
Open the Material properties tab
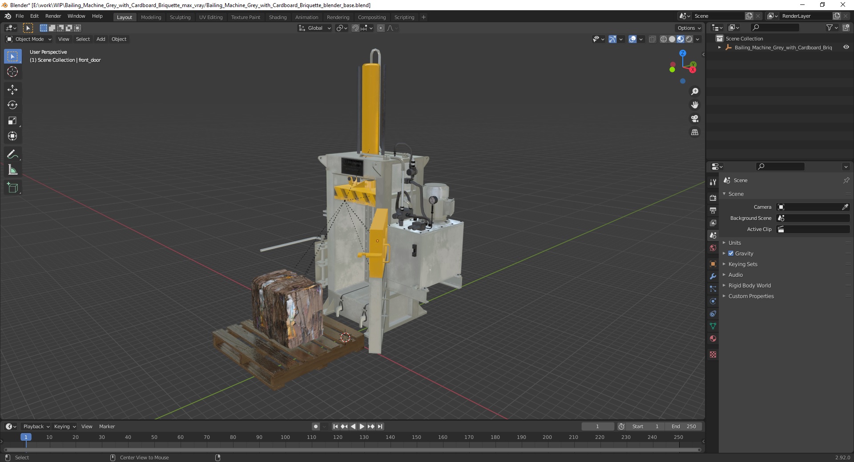pyautogui.click(x=713, y=339)
